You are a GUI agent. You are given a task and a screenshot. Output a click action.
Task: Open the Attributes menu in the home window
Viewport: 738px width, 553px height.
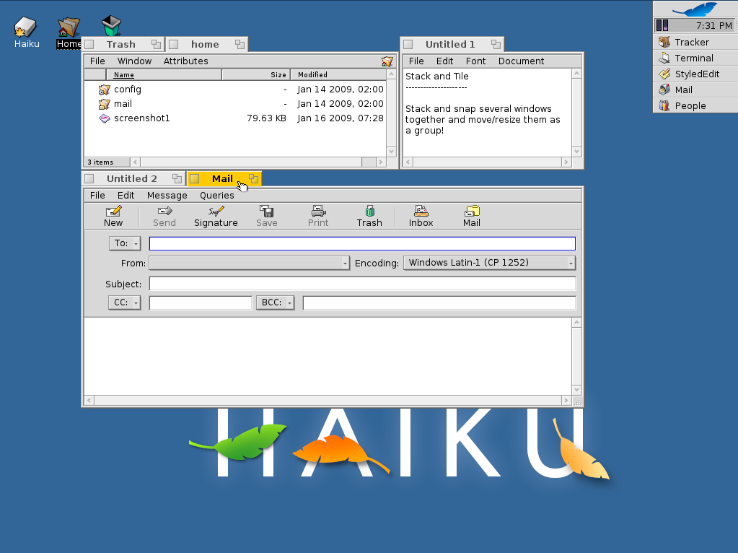point(185,61)
